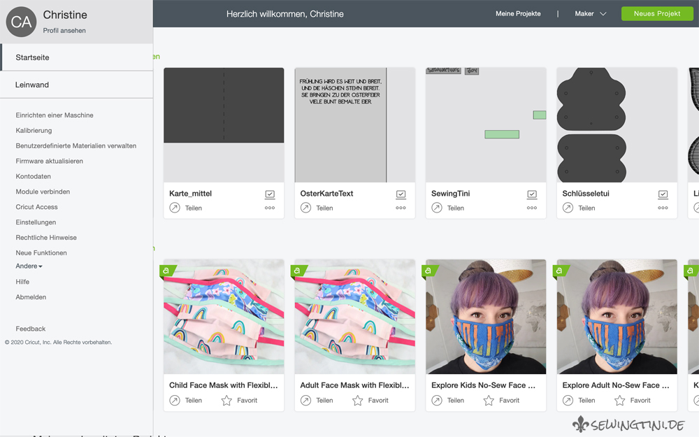
Task: Share icon on Adult Face Mask
Action: pos(306,401)
